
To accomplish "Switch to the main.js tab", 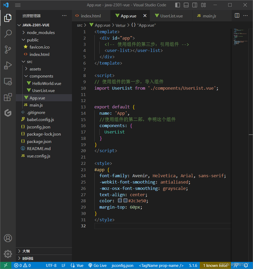I will (209, 16).
